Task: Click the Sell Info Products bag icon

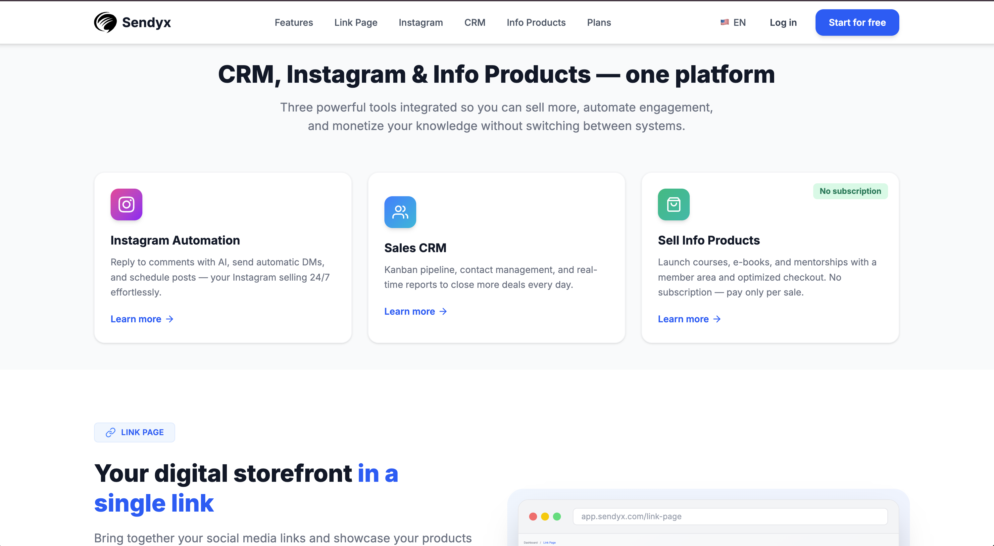Action: coord(673,205)
